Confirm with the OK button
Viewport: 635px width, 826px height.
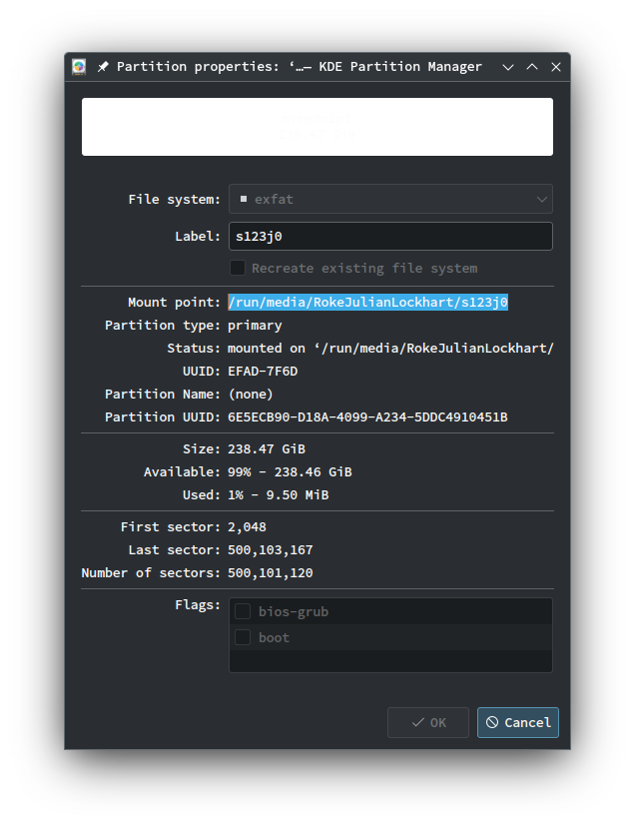pos(428,722)
